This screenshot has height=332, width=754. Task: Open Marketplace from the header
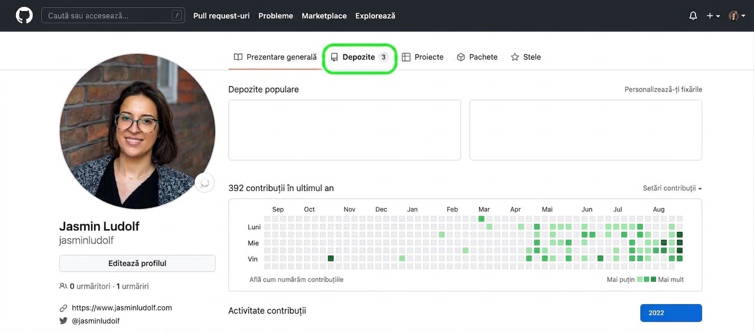point(324,16)
